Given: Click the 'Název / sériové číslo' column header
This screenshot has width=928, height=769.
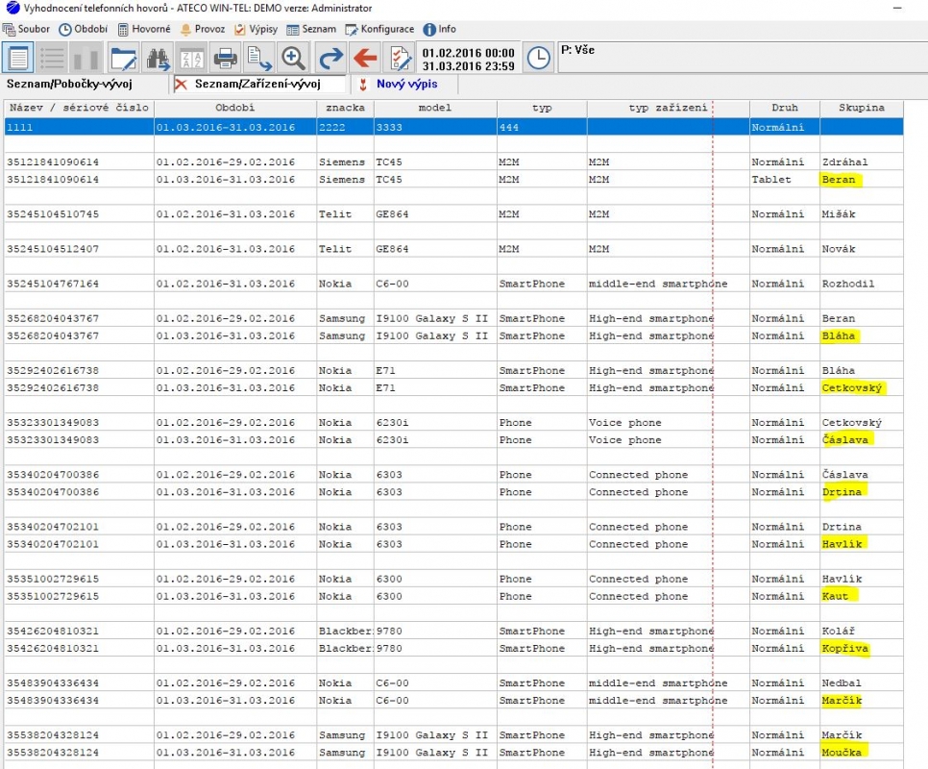Looking at the screenshot, I should [x=80, y=108].
